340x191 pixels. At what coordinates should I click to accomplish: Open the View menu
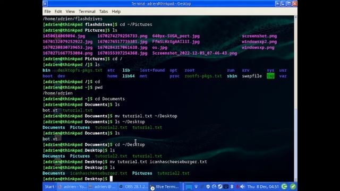coord(70,12)
